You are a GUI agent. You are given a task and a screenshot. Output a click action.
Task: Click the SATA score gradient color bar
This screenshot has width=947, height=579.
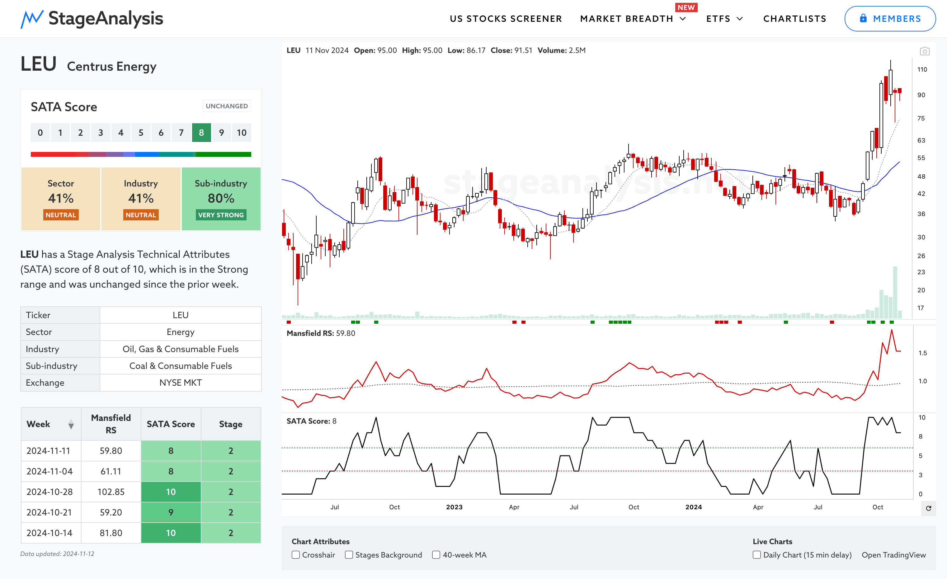pyautogui.click(x=141, y=154)
